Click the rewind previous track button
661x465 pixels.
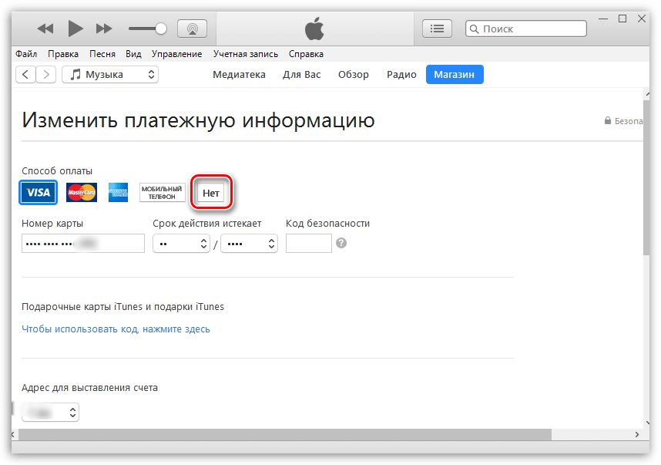(45, 29)
